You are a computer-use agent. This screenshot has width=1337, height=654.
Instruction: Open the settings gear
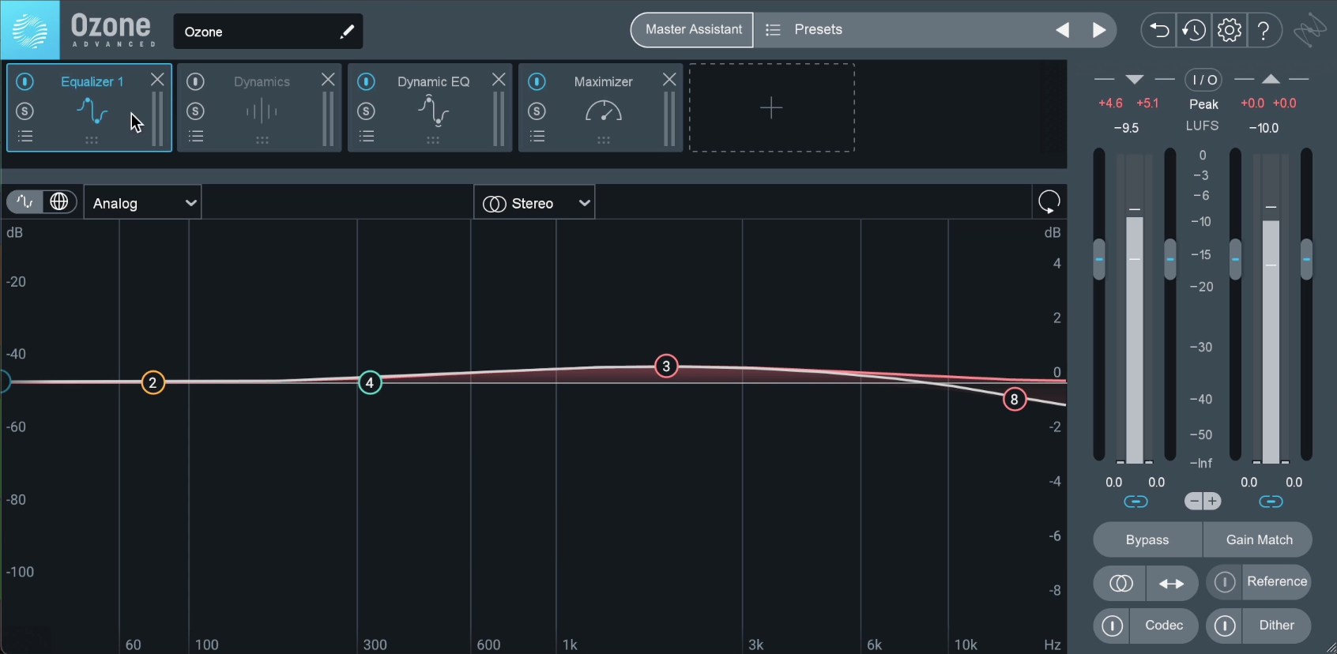(x=1229, y=31)
